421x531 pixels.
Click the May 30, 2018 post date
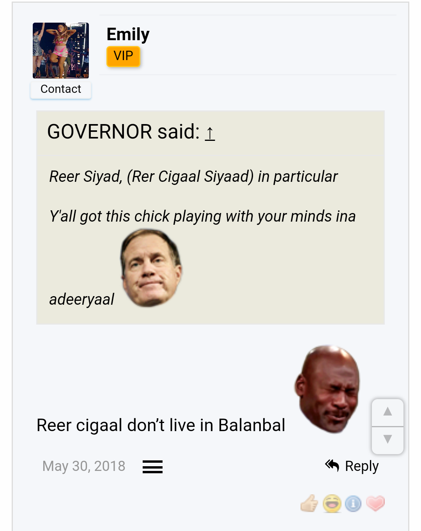(84, 466)
